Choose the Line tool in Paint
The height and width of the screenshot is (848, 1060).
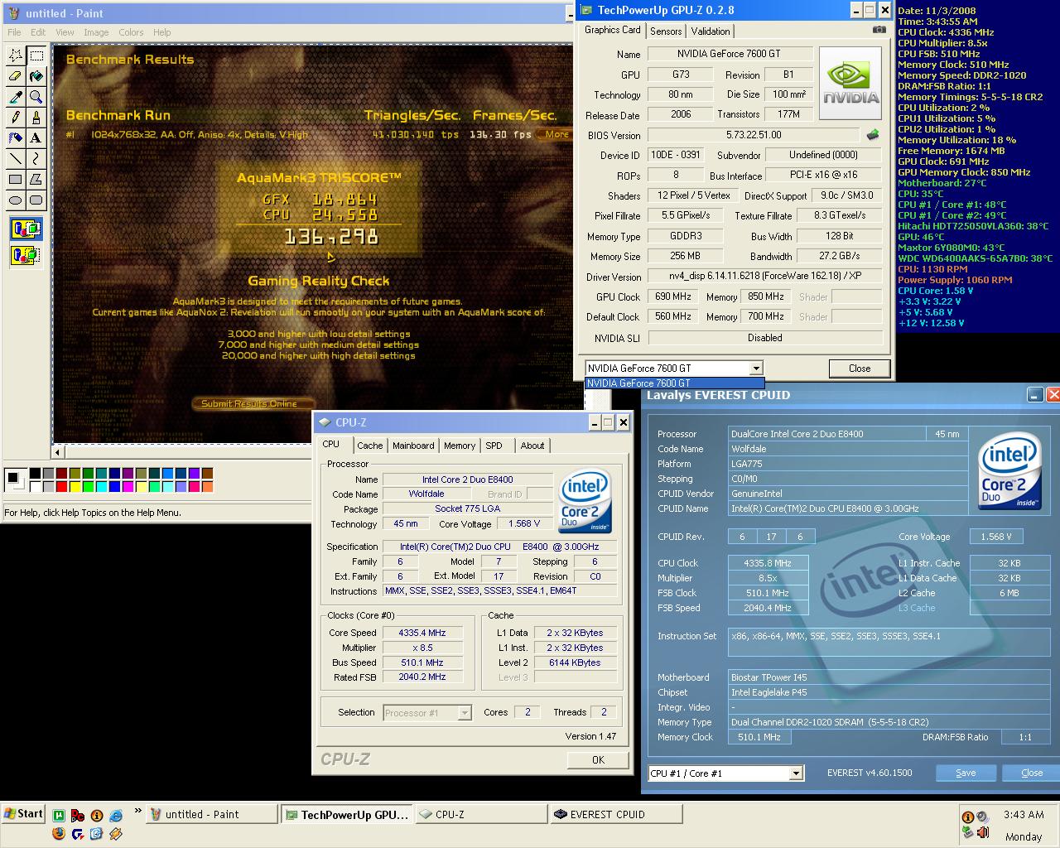point(16,158)
